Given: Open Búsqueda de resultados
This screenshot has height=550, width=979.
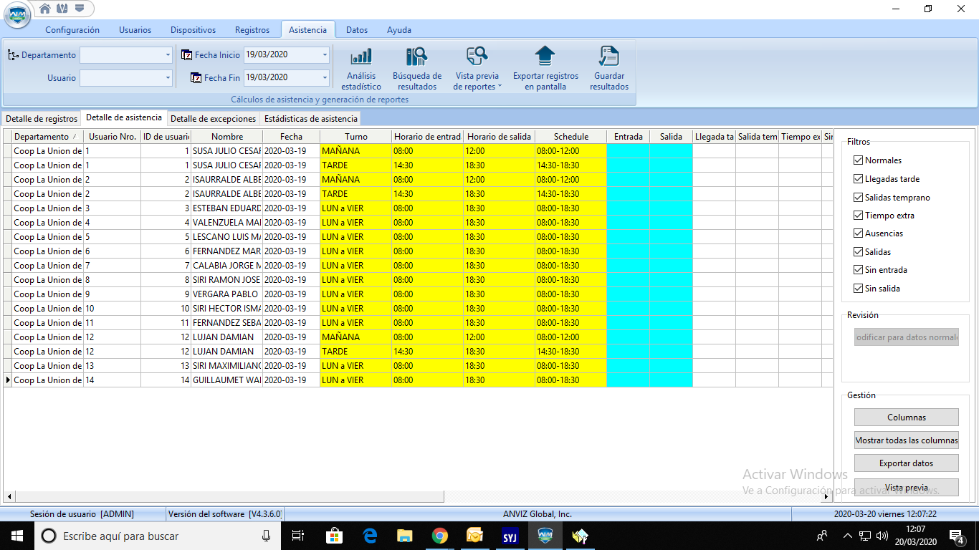Looking at the screenshot, I should [x=417, y=69].
